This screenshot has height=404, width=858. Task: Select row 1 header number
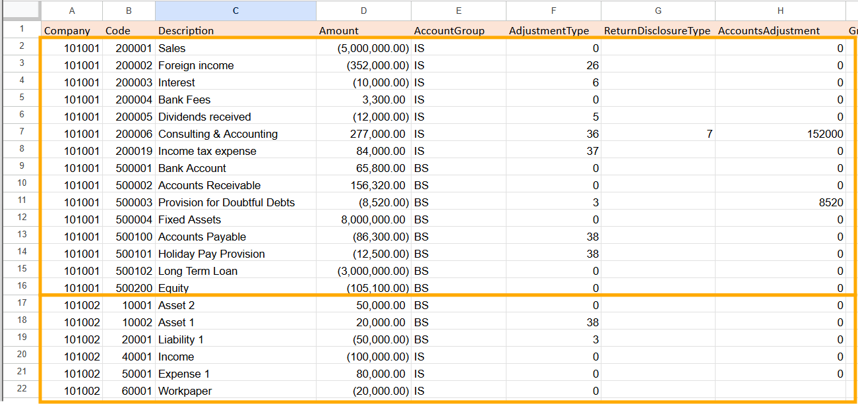[x=21, y=30]
